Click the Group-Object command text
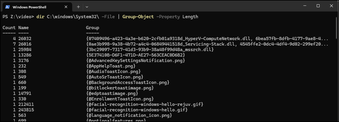This screenshot has width=339, height=122. tap(138, 16)
